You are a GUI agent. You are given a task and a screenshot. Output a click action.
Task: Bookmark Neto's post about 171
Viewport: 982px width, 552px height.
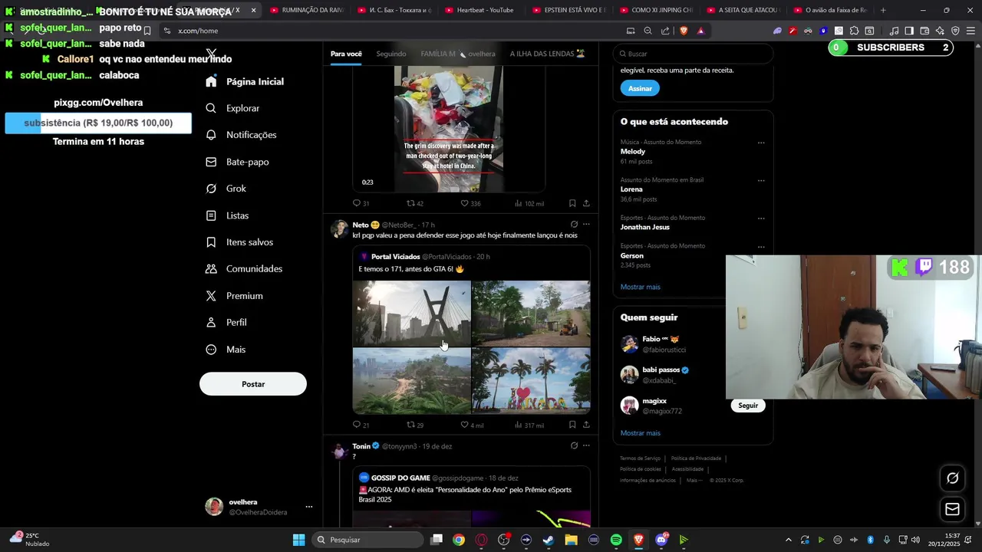[x=572, y=425]
